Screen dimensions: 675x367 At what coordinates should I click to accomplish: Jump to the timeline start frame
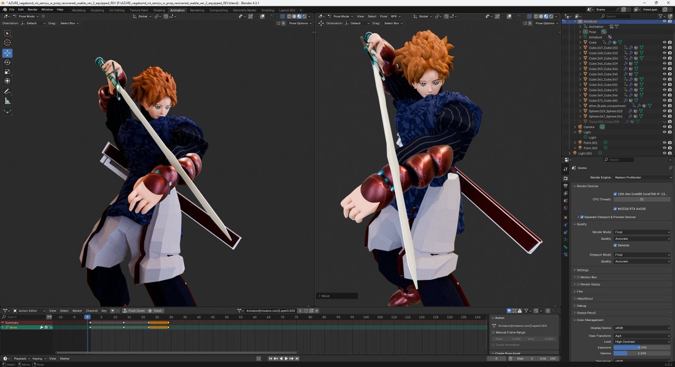[271, 359]
